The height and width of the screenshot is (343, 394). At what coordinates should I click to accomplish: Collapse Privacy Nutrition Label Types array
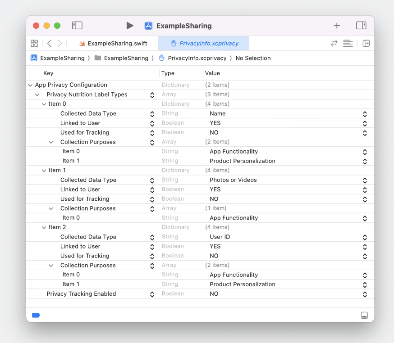point(37,95)
